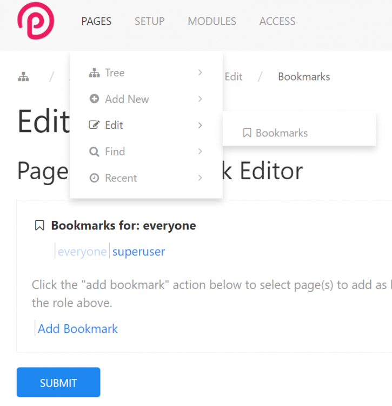
Task: Expand the Recent submenu chevron
Action: click(200, 178)
